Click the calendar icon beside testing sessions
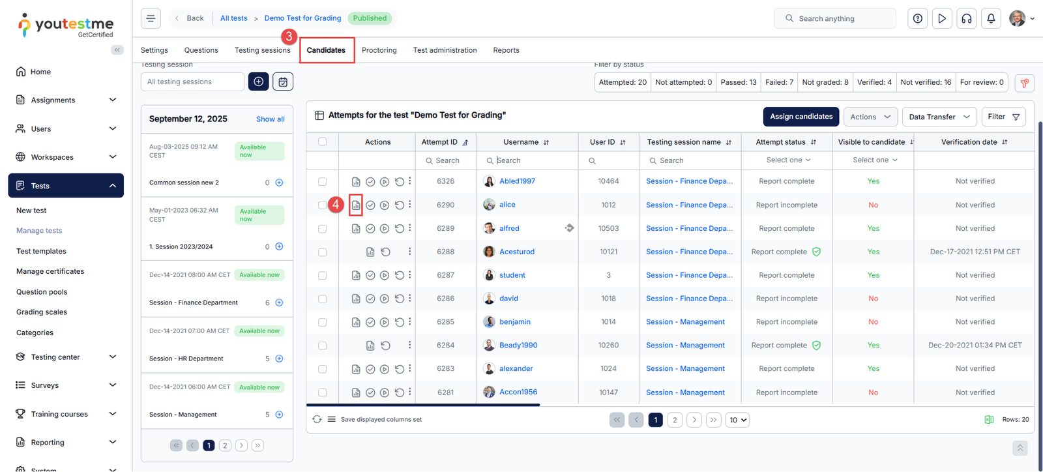The height and width of the screenshot is (472, 1043). pos(283,82)
